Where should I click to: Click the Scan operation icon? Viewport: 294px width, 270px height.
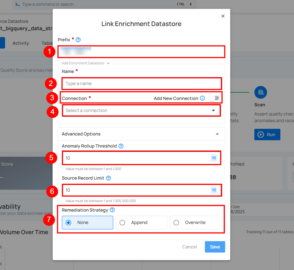coord(260,92)
